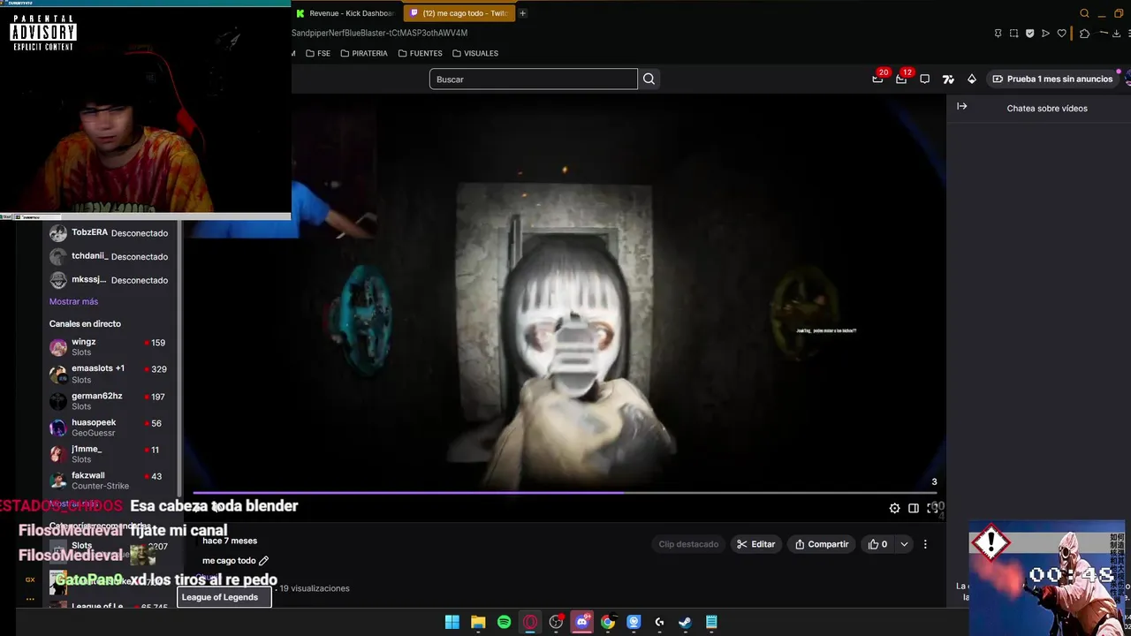Screen dimensions: 1131x636
Task: Click the pencil icon next to clip title
Action: [x=263, y=560]
